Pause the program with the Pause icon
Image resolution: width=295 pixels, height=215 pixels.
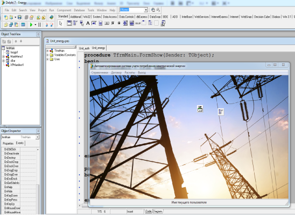click(x=39, y=25)
